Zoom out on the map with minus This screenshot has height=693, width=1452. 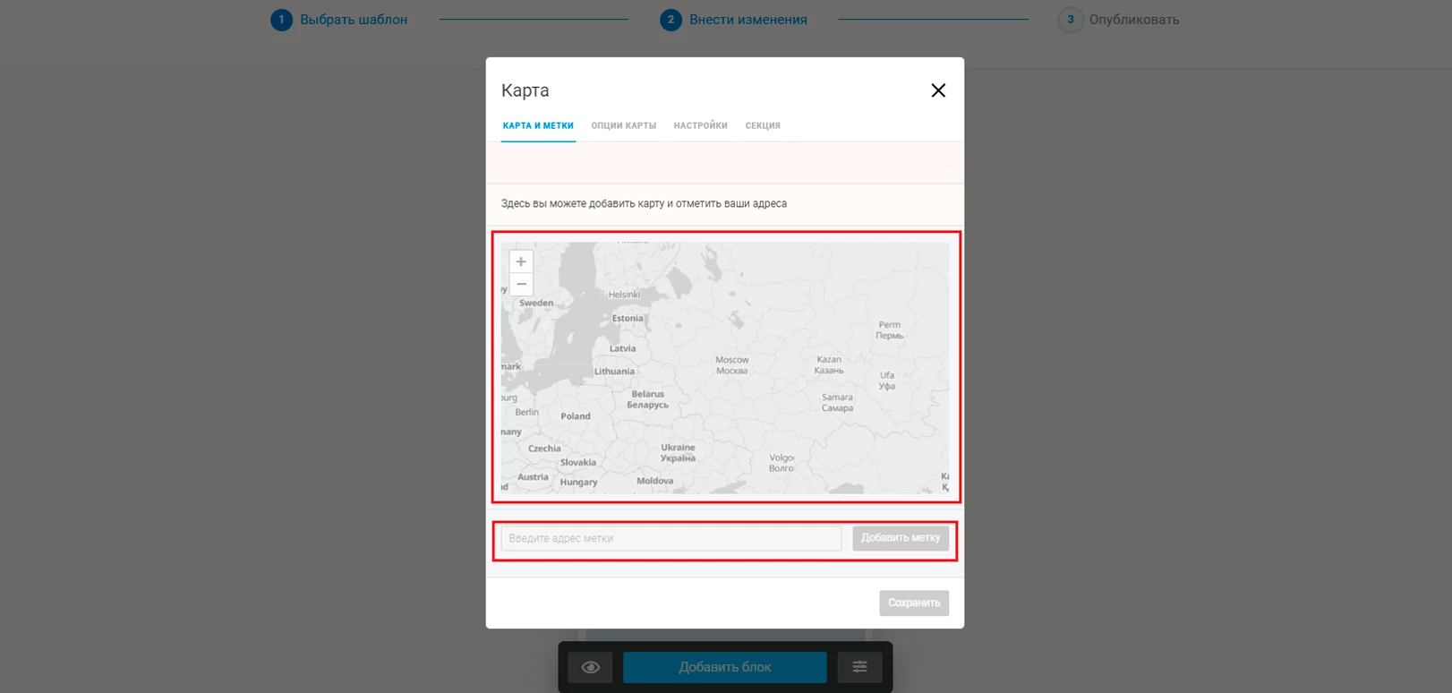click(521, 284)
